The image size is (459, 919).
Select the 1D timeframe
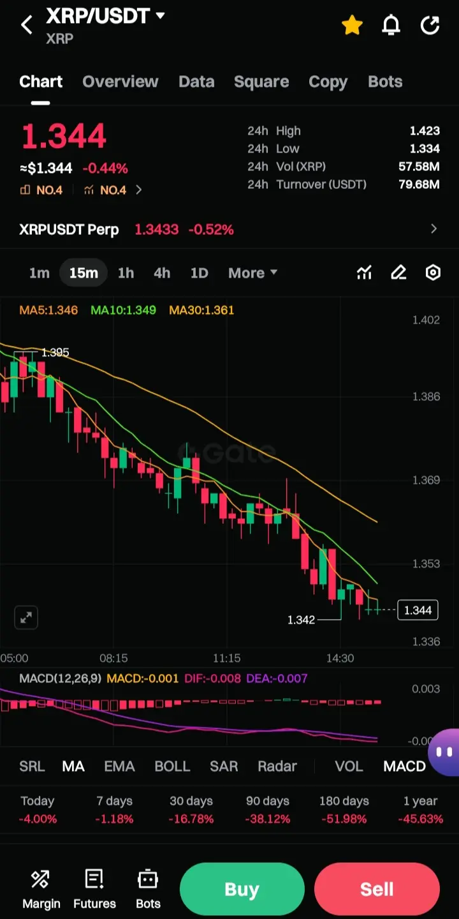point(200,273)
